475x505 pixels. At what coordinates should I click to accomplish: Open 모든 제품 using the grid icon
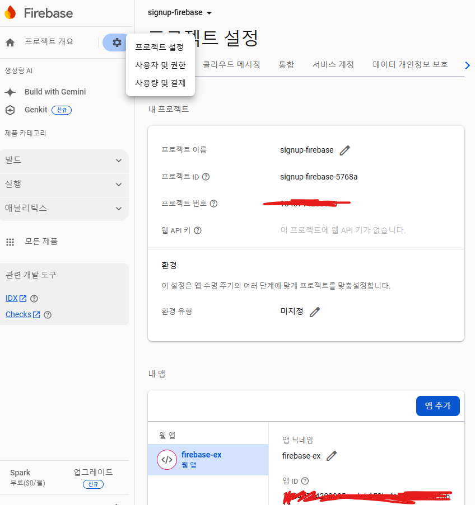click(10, 241)
